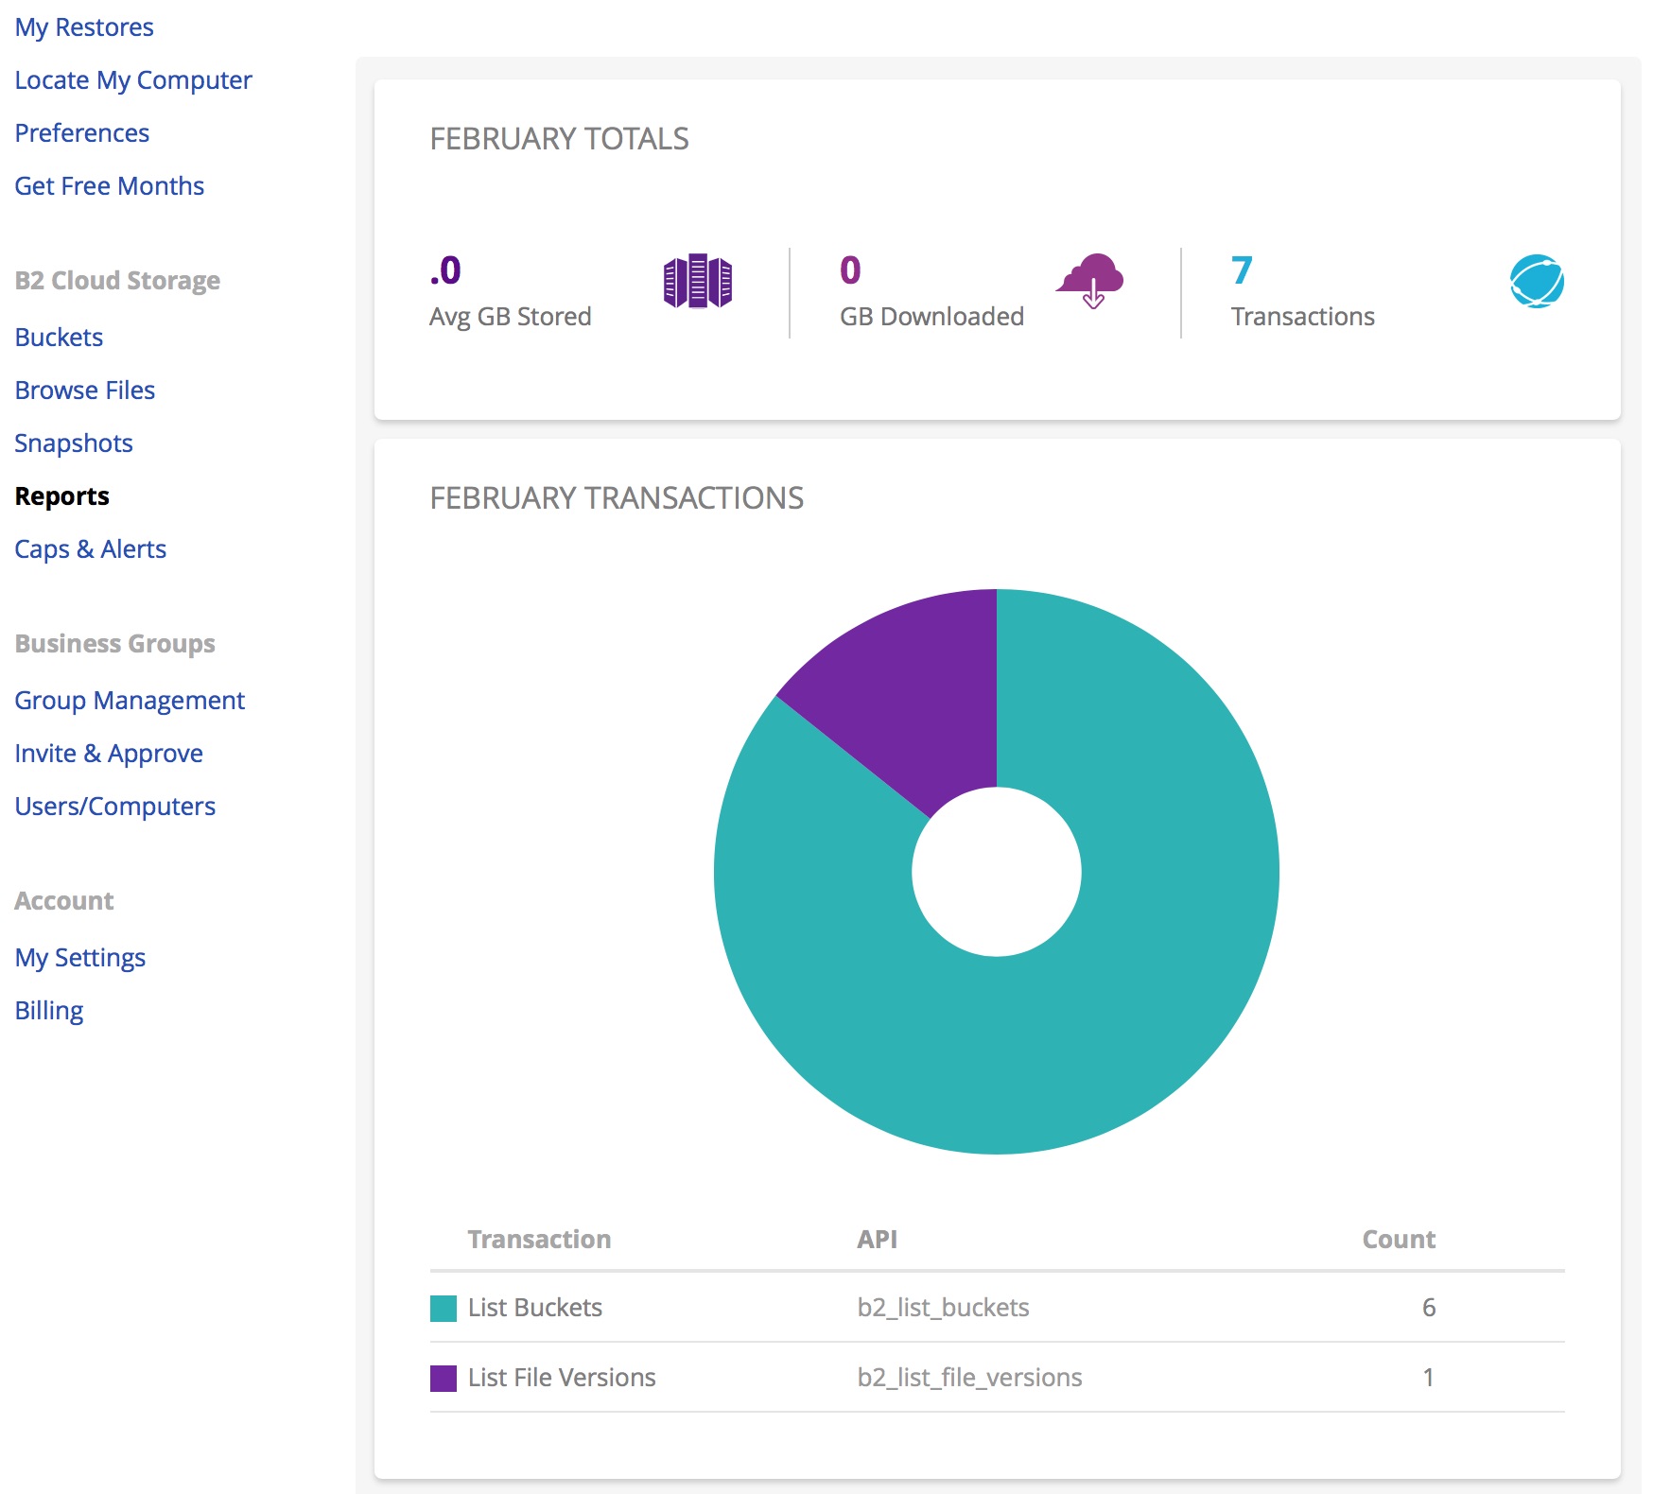This screenshot has height=1494, width=1653.
Task: Click the Avg GB Stored value
Action: tap(445, 271)
